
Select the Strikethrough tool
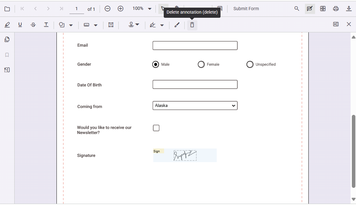33,24
